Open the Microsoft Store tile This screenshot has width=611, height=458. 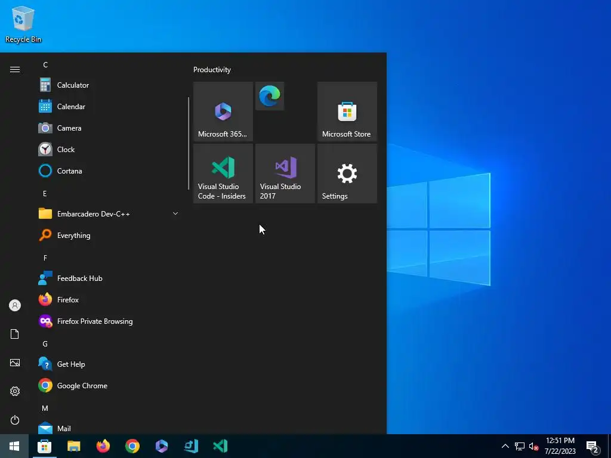coord(347,112)
